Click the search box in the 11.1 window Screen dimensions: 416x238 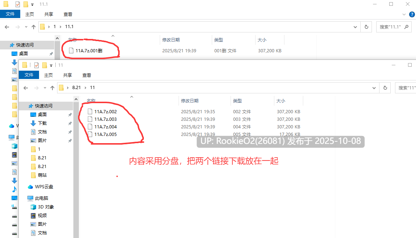pos(394,27)
